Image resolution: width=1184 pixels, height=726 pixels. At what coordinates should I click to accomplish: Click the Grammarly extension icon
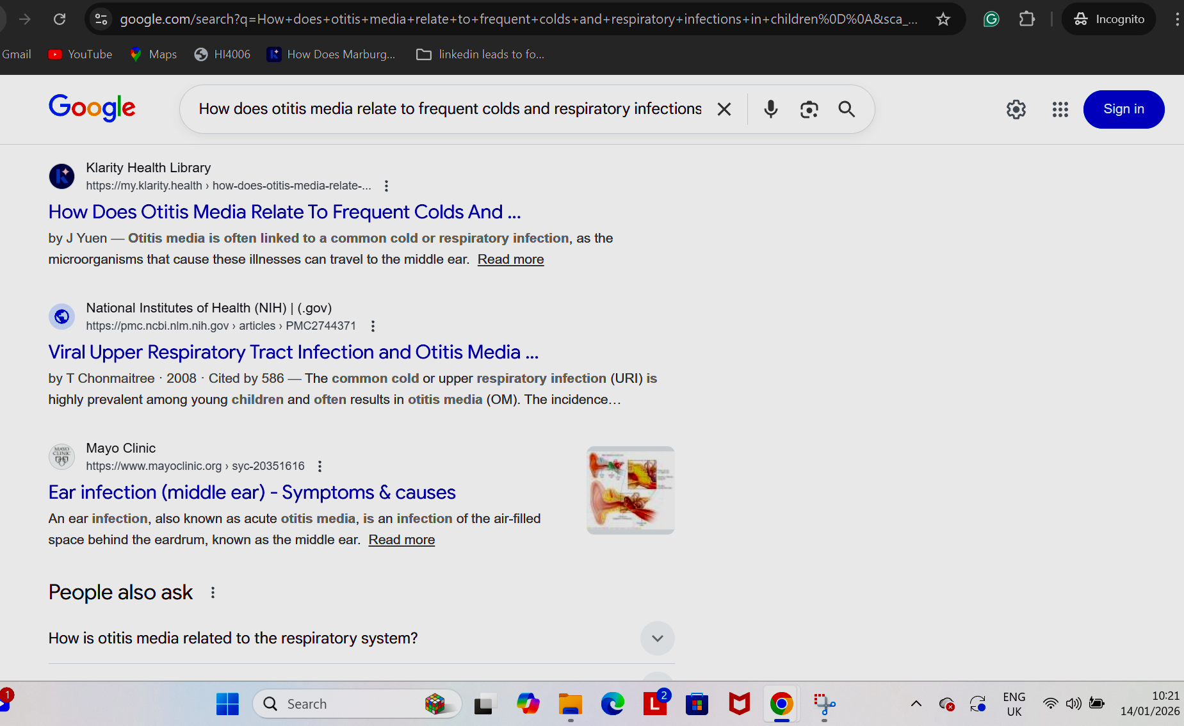[x=991, y=19]
